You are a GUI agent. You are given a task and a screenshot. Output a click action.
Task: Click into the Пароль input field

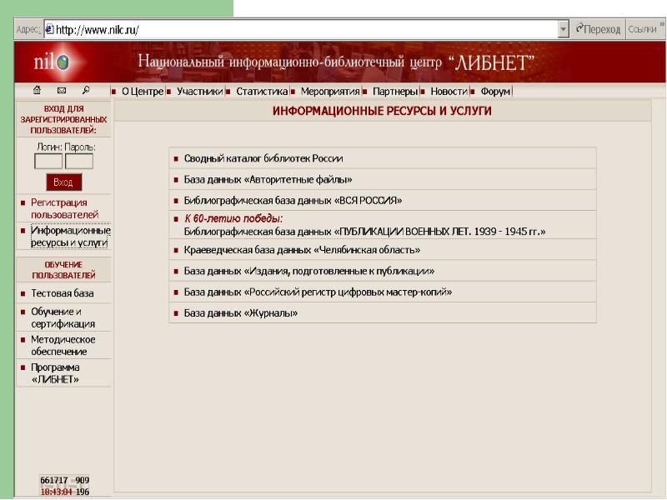78,161
